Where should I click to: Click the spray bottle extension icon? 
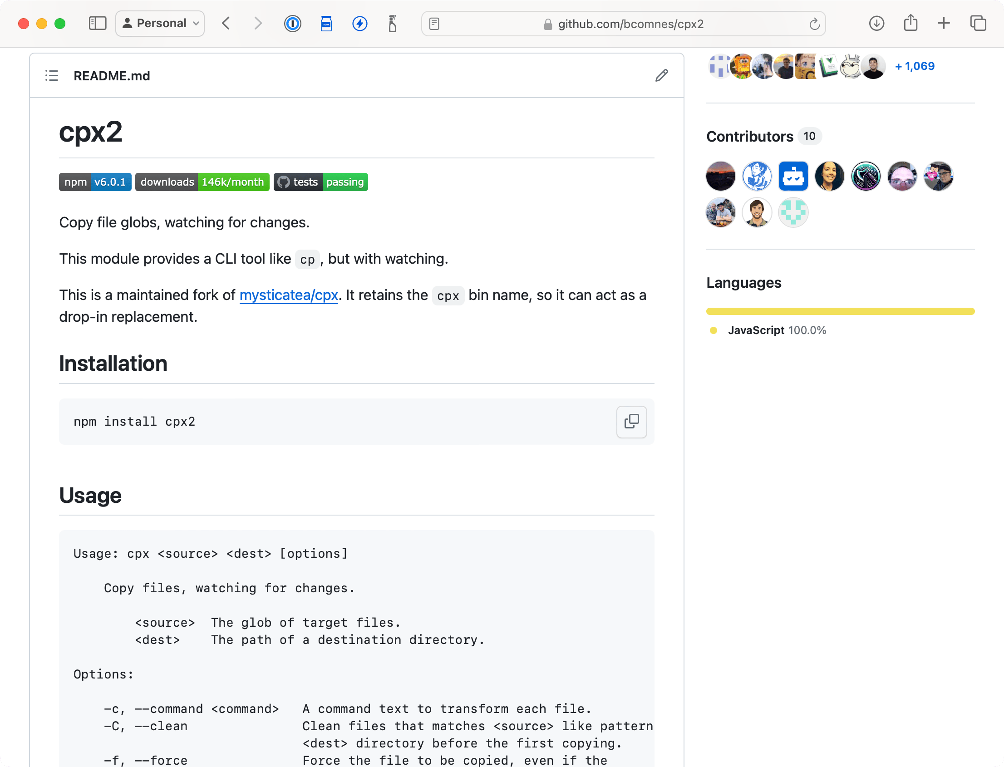pyautogui.click(x=393, y=23)
